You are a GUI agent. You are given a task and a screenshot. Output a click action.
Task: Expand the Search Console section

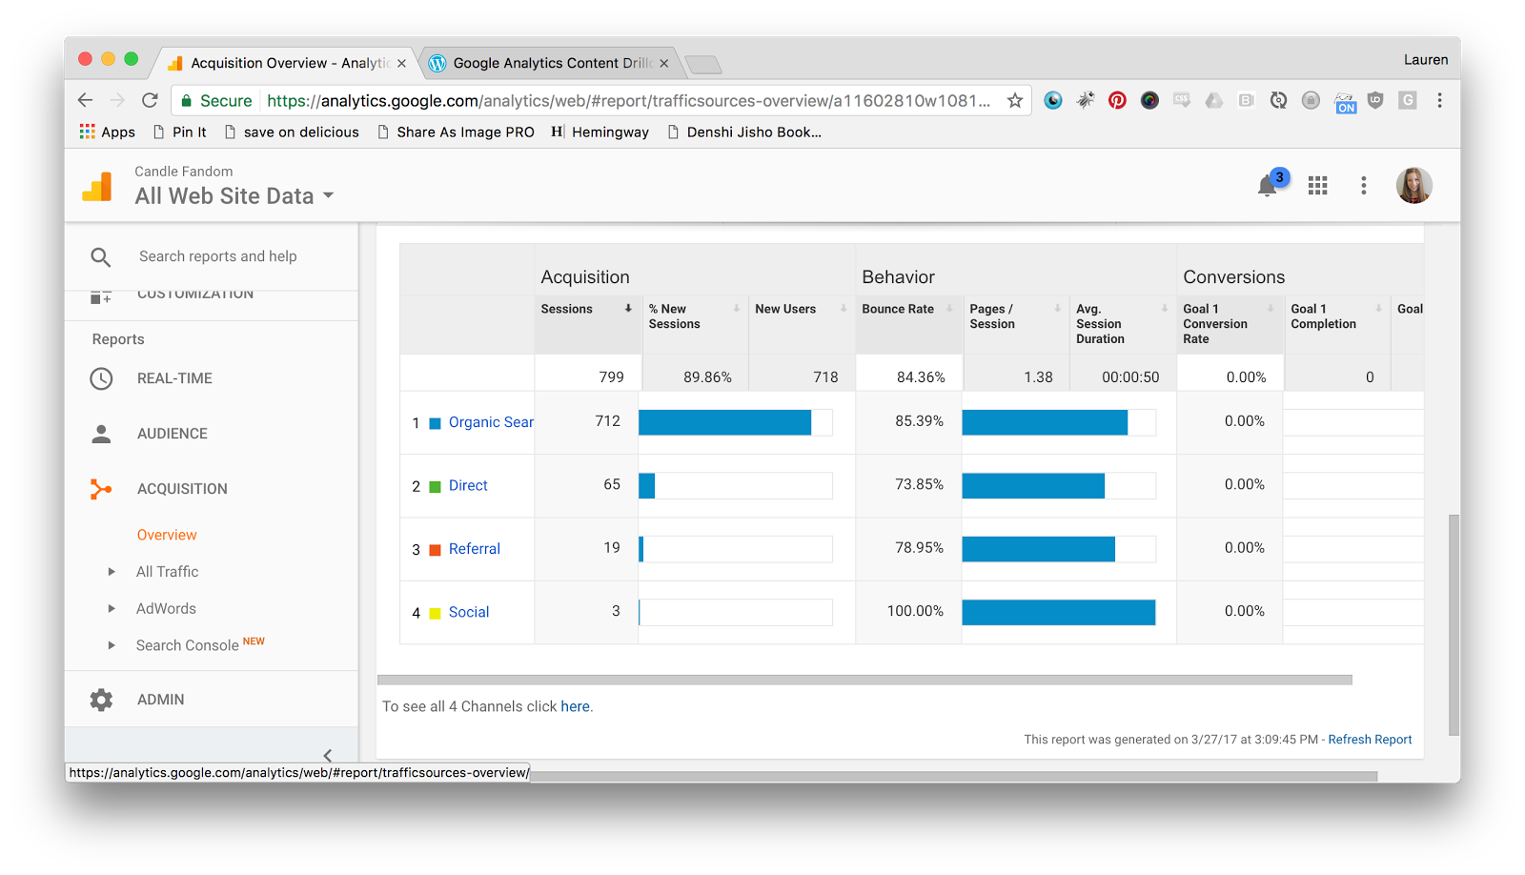coord(112,645)
